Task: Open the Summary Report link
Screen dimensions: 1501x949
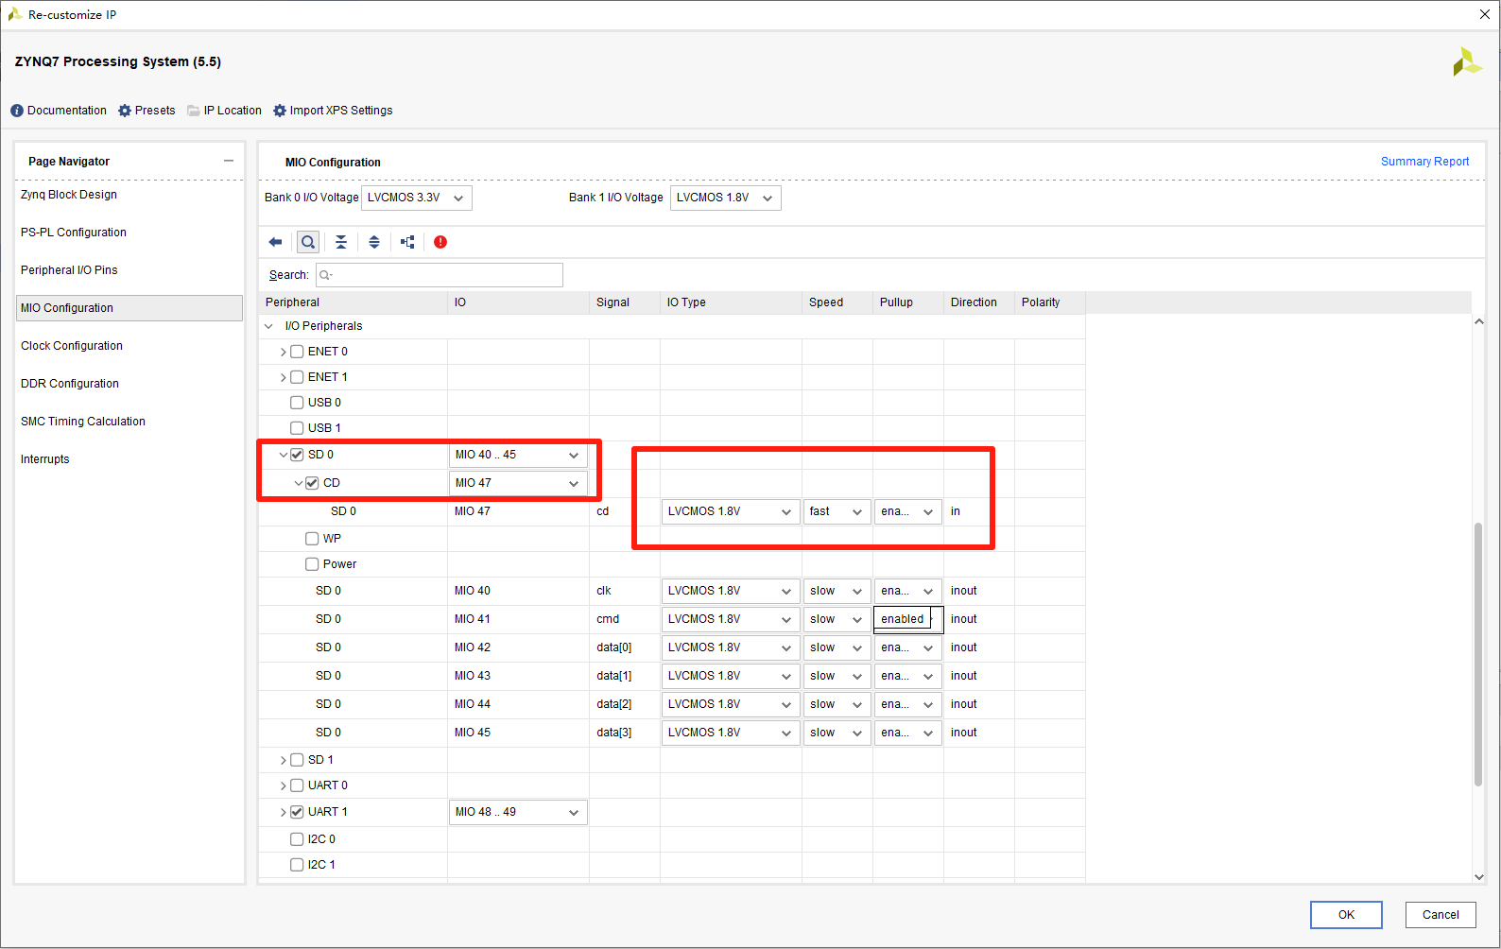Action: pyautogui.click(x=1424, y=162)
